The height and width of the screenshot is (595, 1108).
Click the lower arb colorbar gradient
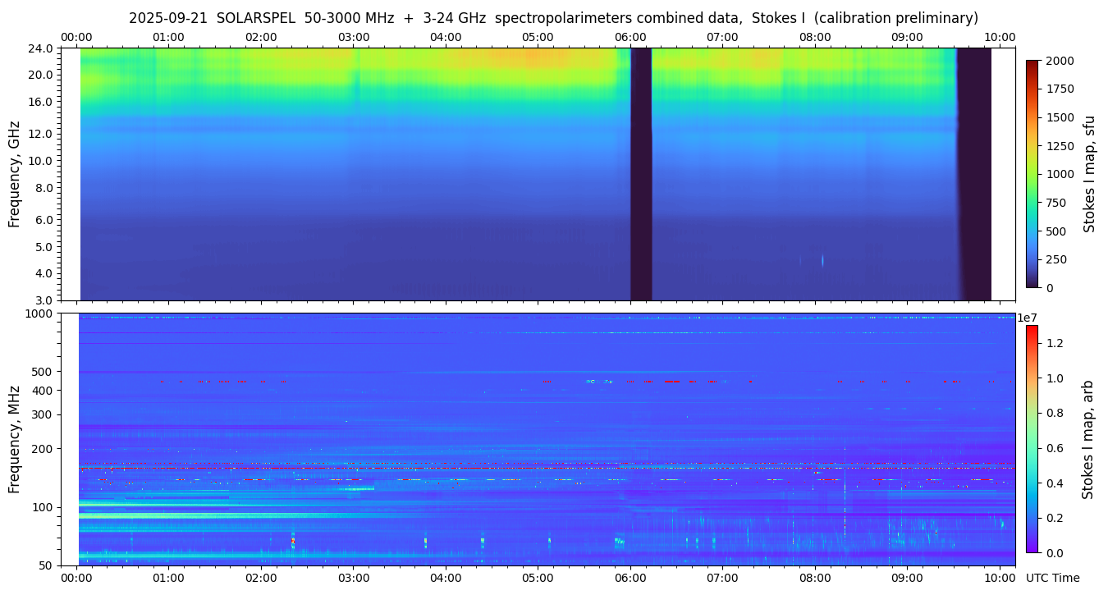(x=1032, y=439)
